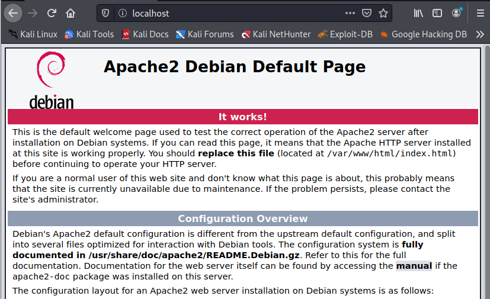Screen dimensions: 490x299
Task: Open the Kali Linux bookmark
Action: coord(33,34)
